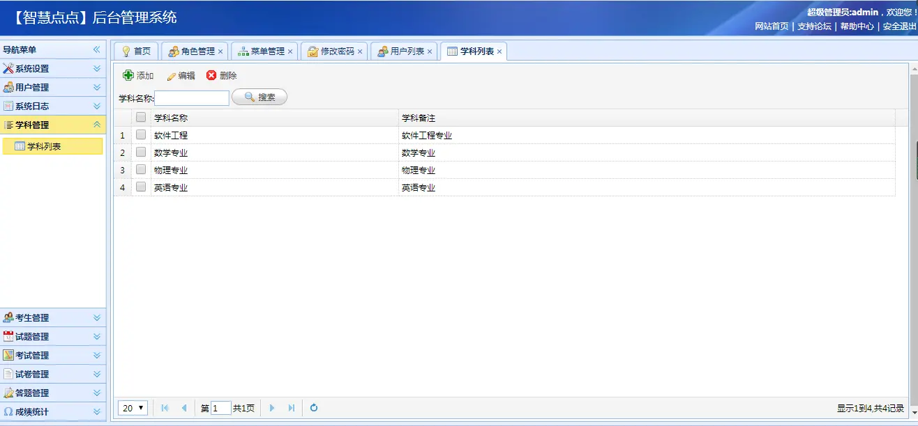918x426 pixels.
Task: Check the 英语专业 row checkbox
Action: point(141,187)
